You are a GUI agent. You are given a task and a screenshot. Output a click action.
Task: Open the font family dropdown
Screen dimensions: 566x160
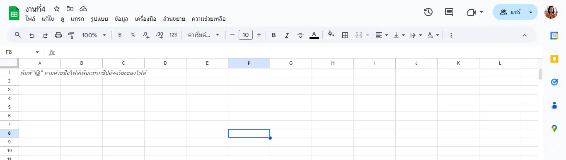click(x=203, y=35)
